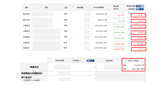This screenshot has height=92, width=163.
Task: Select % toggle beside the 評価損益 dropdown
Action: point(92,61)
